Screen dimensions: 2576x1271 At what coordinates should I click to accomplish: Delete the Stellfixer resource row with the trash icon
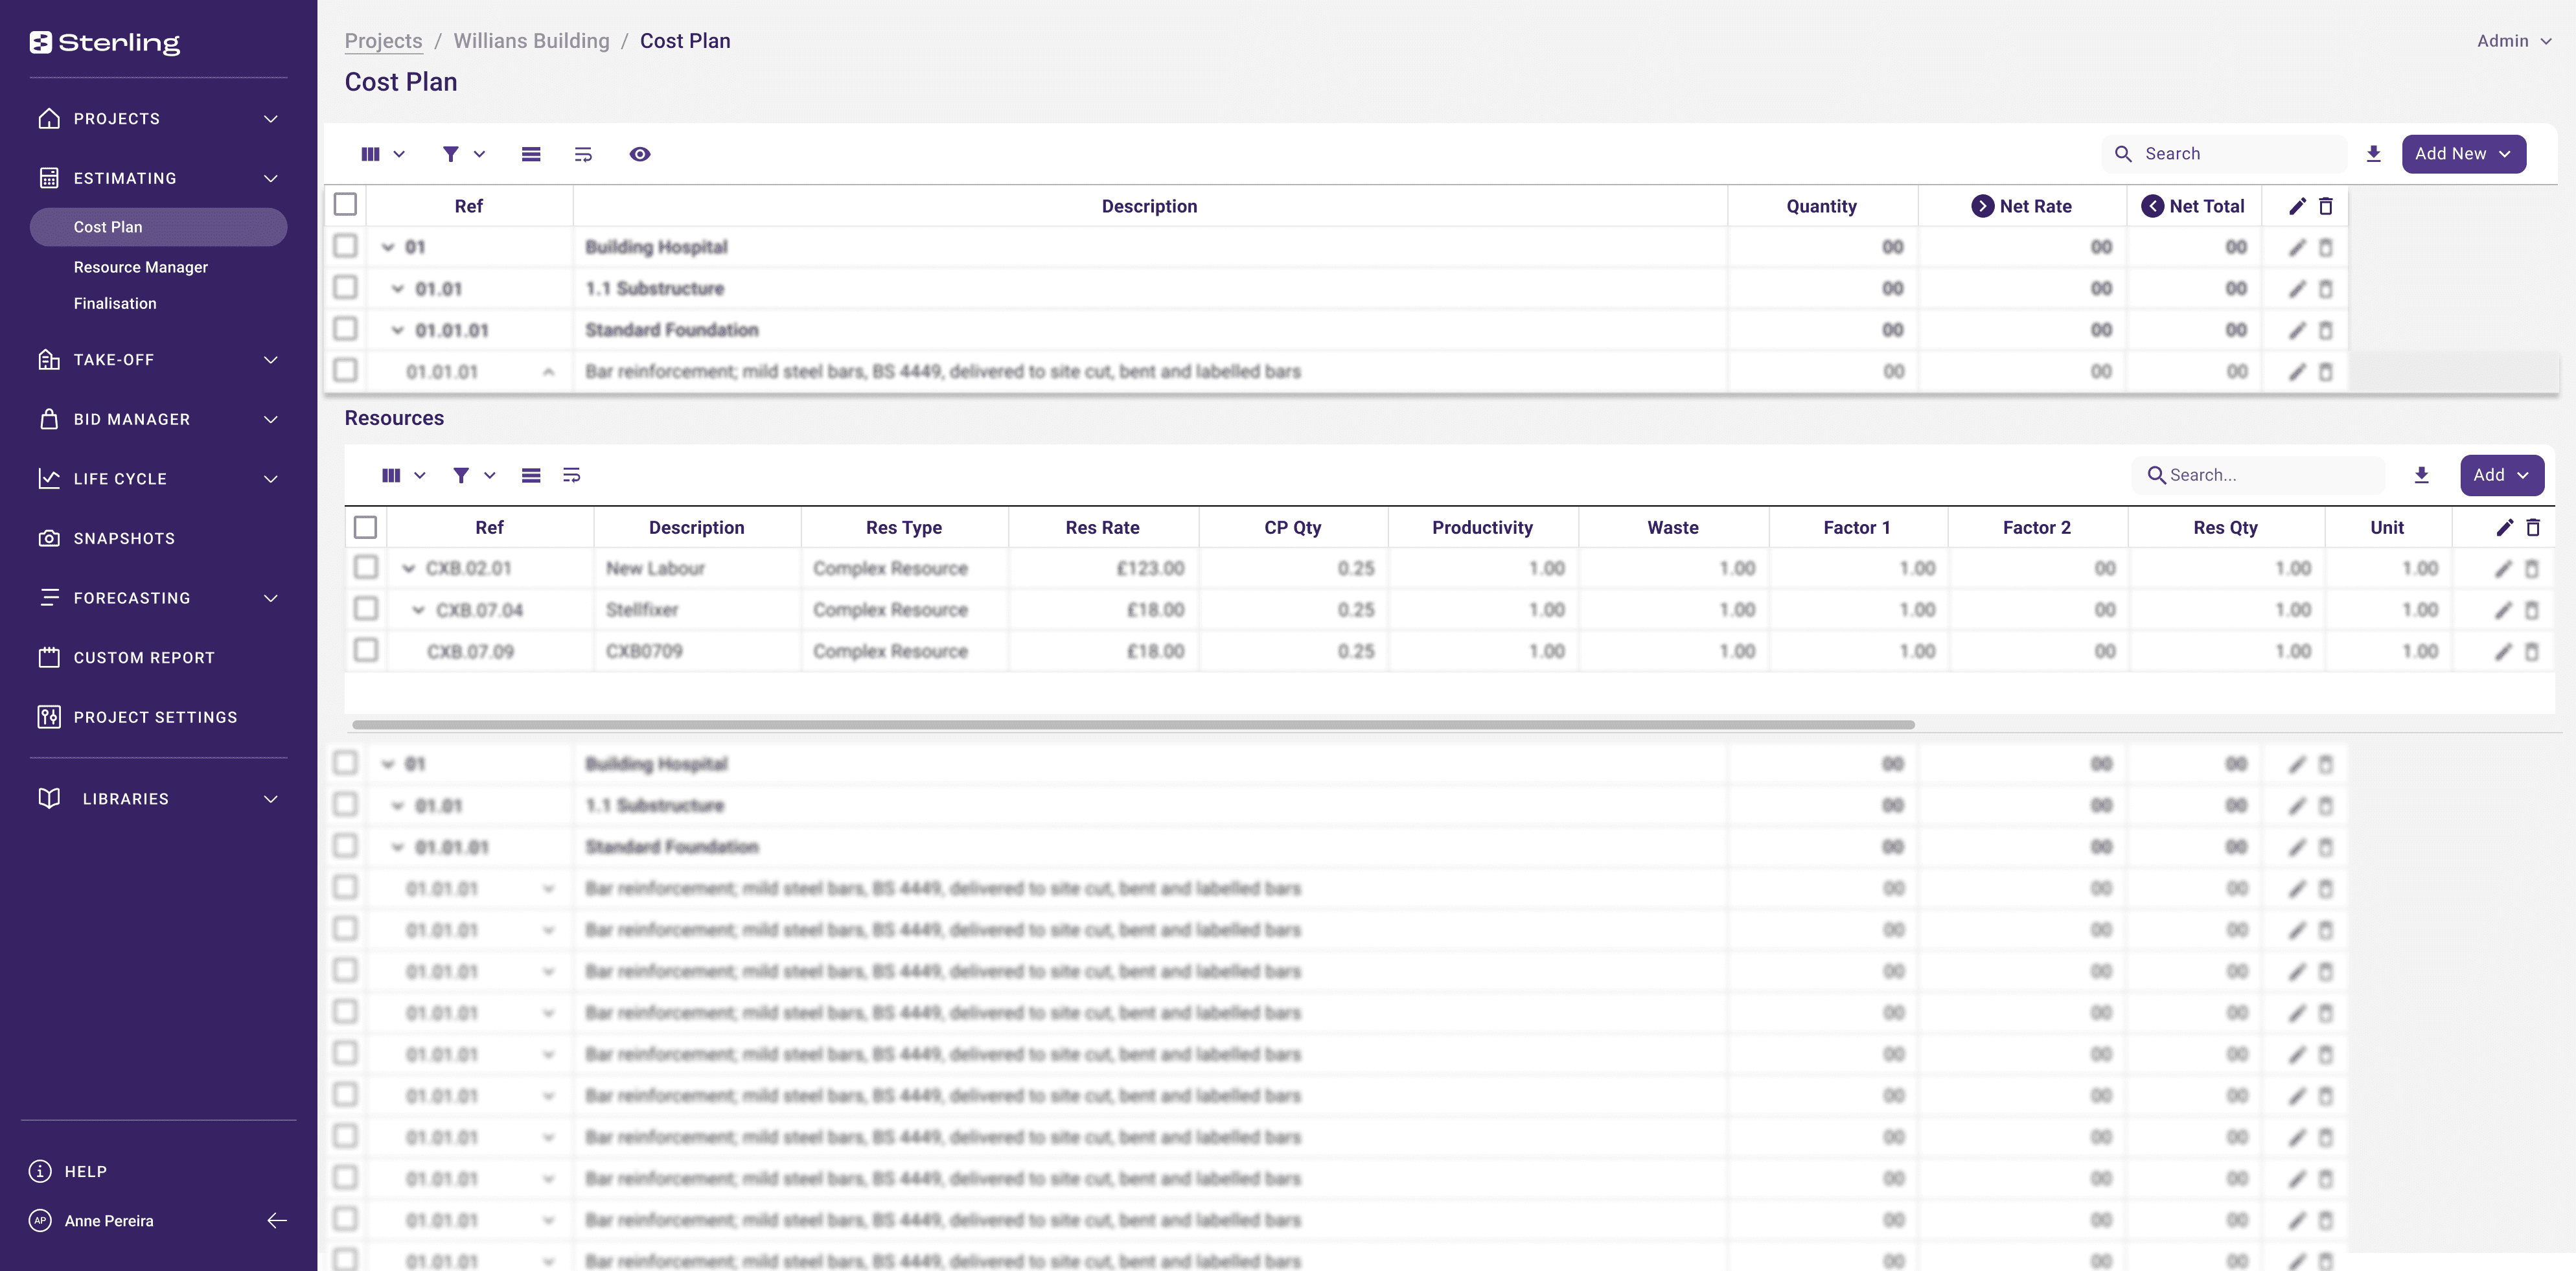point(2532,610)
